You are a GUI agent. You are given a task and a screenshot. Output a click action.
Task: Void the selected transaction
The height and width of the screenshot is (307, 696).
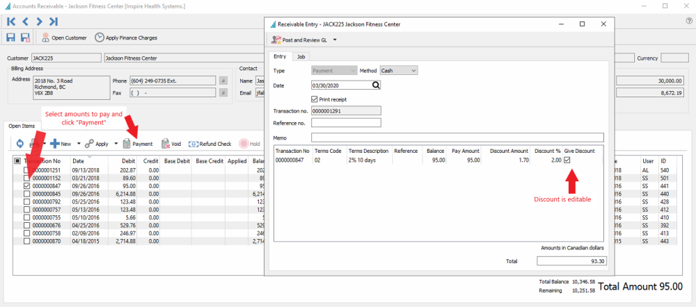(x=171, y=144)
